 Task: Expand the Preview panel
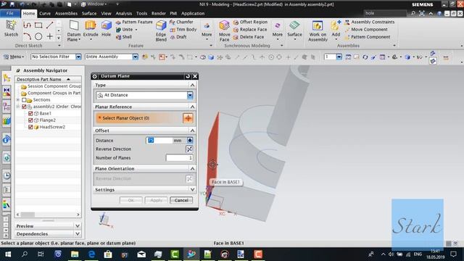coord(78,226)
